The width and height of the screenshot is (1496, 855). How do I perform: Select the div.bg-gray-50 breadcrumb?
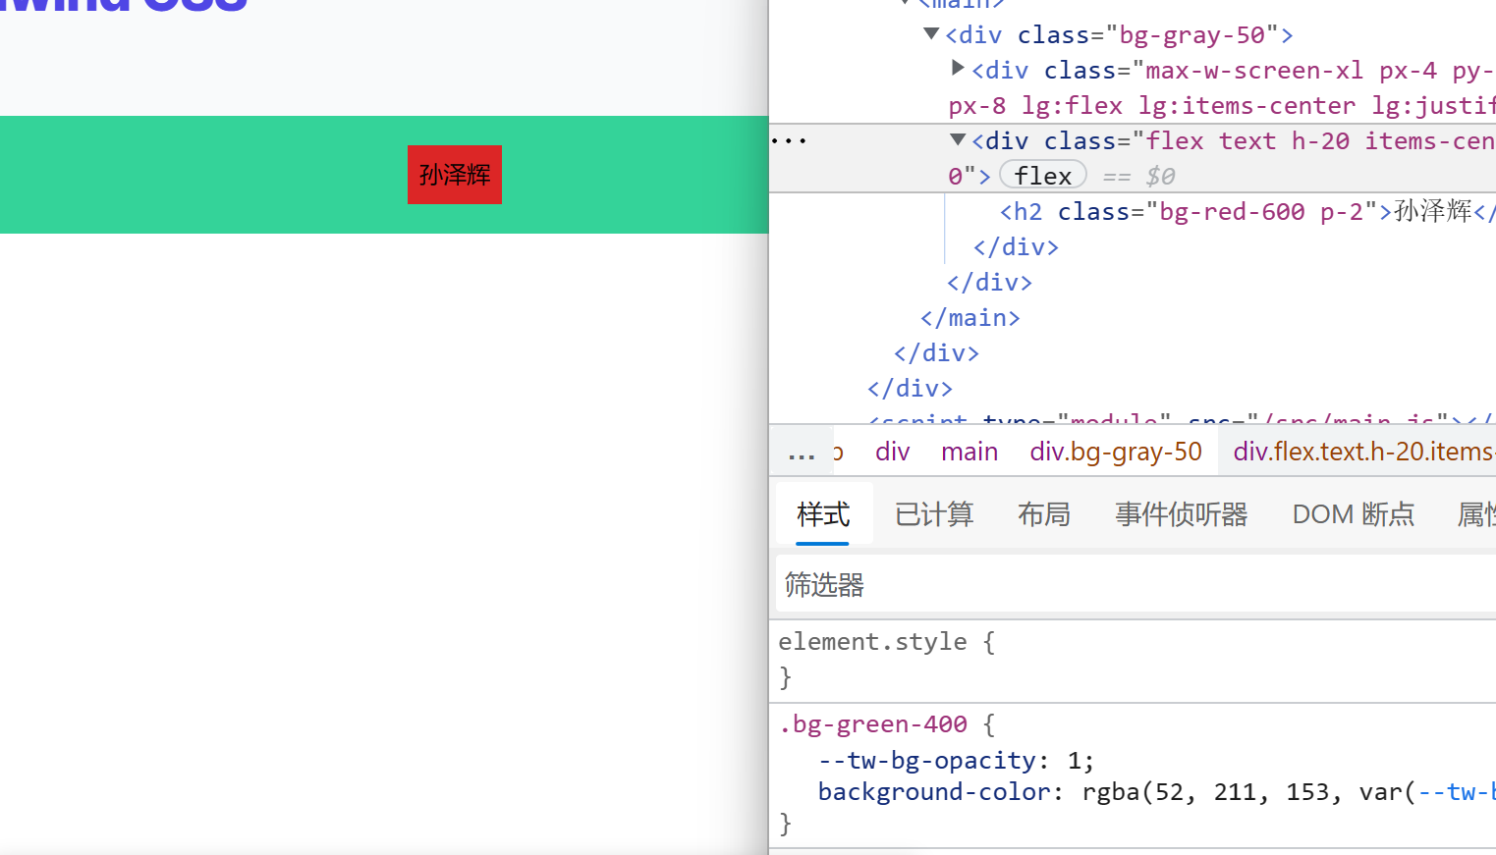pyautogui.click(x=1115, y=452)
